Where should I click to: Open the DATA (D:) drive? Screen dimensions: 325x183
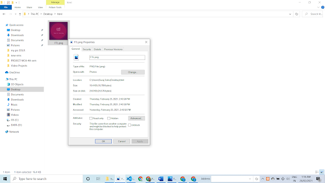click(x=16, y=125)
